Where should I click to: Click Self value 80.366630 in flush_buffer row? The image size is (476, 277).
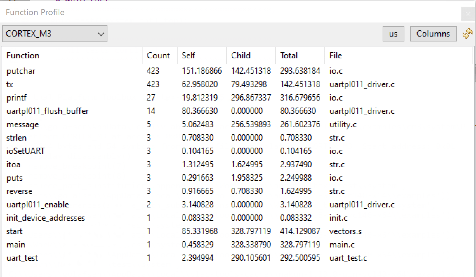pos(200,111)
